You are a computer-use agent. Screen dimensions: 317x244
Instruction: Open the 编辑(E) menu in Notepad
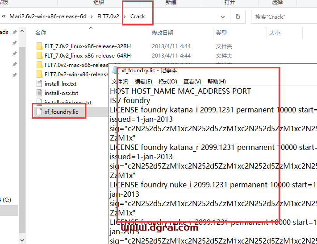[143, 81]
